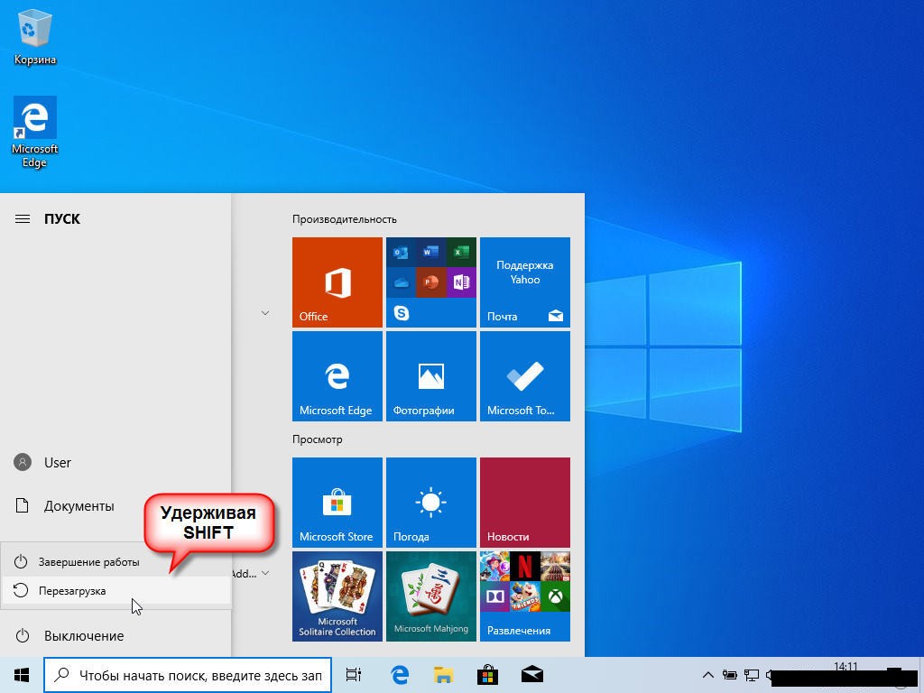Open Outlook in the Office apps tile
This screenshot has height=693, width=924.
pyautogui.click(x=401, y=253)
